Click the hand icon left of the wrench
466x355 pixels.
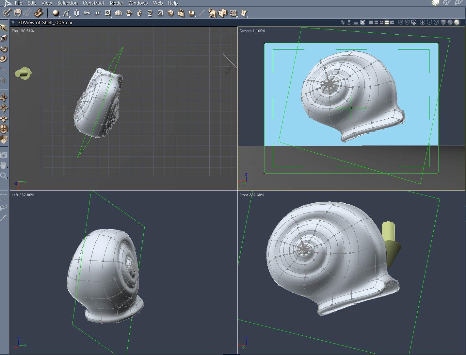tap(17, 13)
